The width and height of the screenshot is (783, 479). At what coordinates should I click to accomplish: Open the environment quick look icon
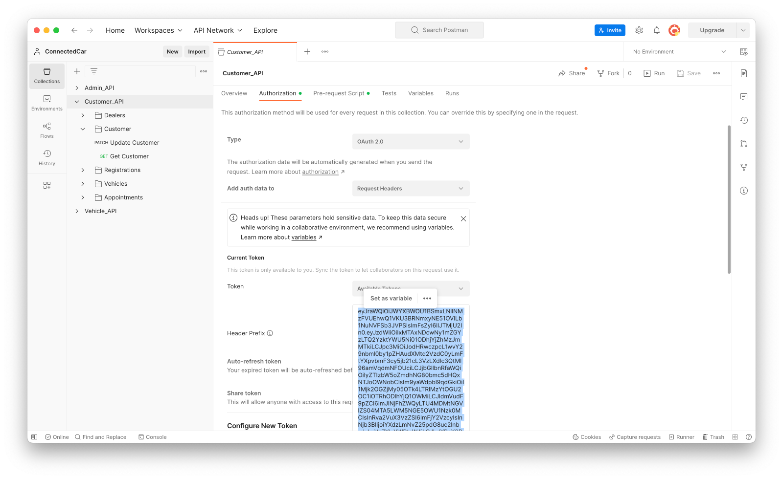[744, 52]
